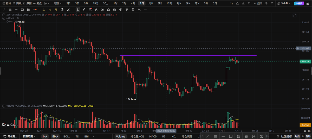312x139 pixels.
Task: Delete drawings with the trash icon
Action: [x=133, y=10]
